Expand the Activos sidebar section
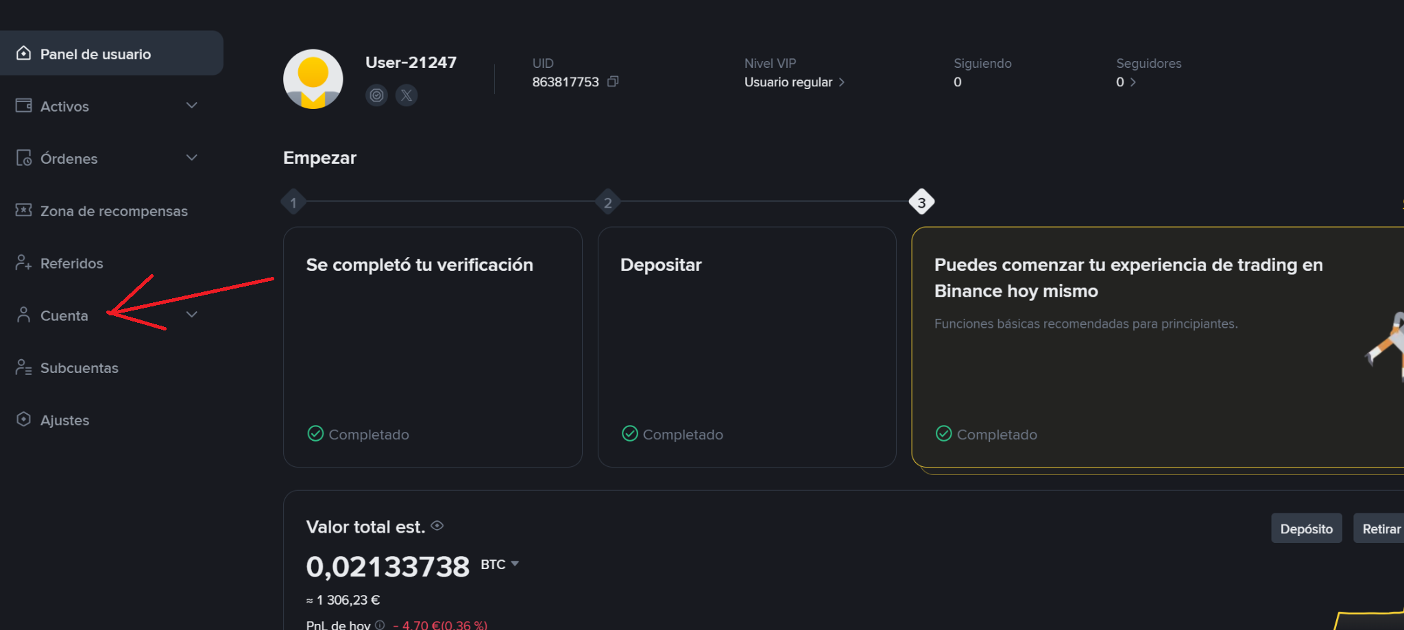Image resolution: width=1404 pixels, height=630 pixels. (x=192, y=106)
